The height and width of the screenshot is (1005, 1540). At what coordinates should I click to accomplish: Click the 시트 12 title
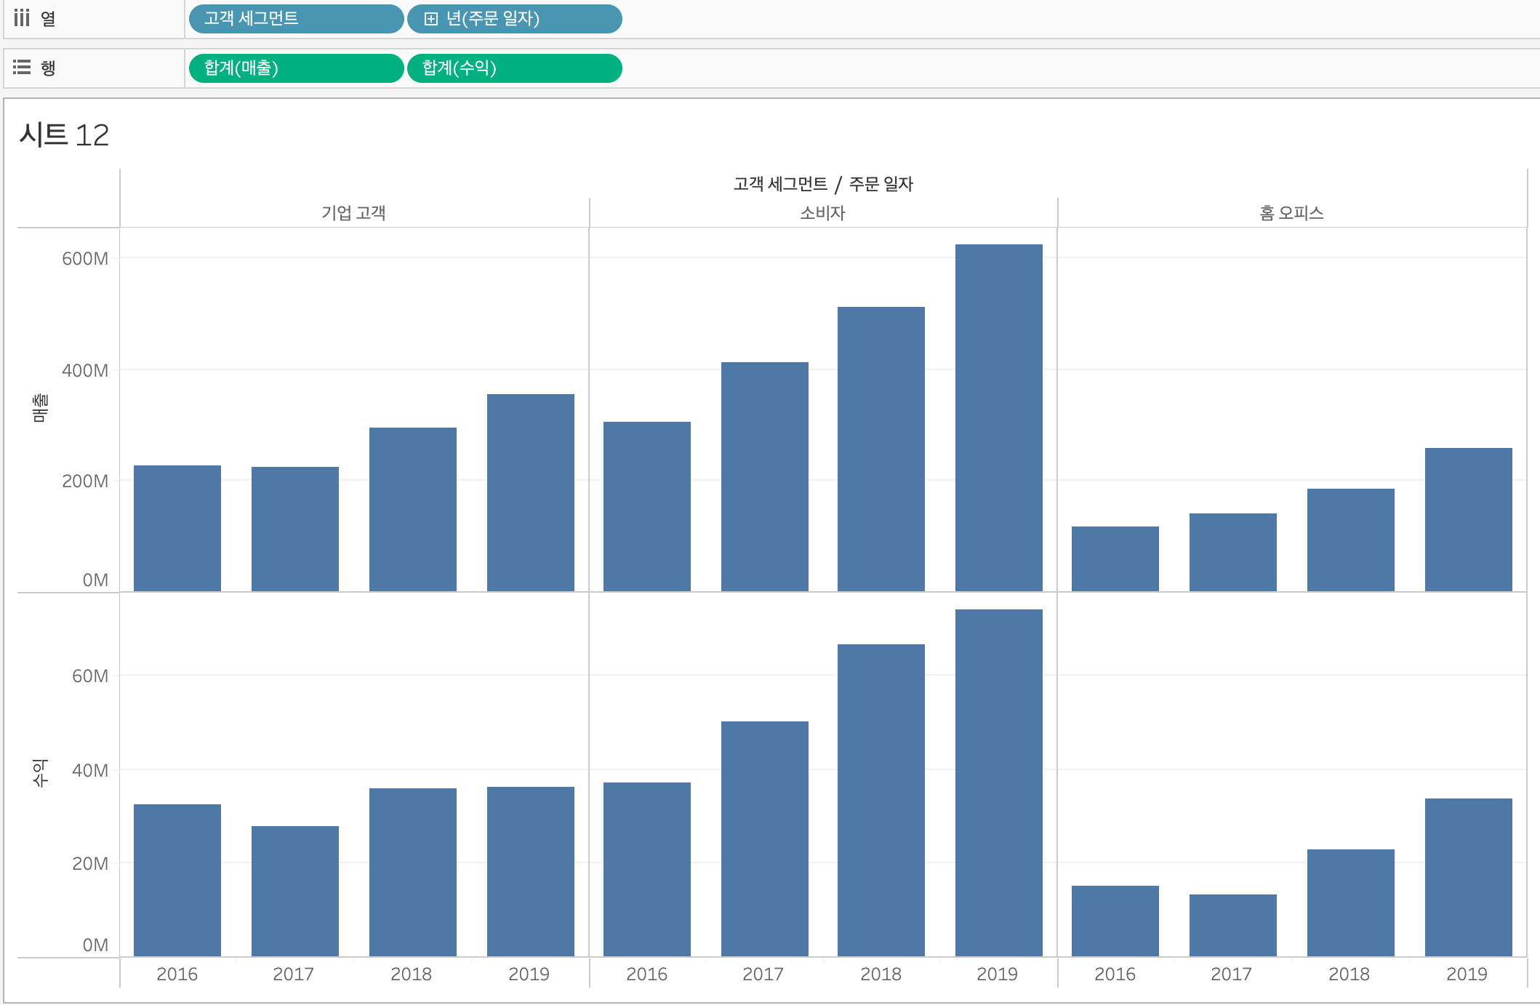64,135
